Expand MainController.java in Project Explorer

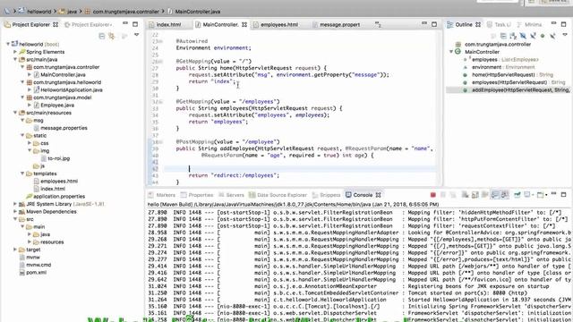30,74
